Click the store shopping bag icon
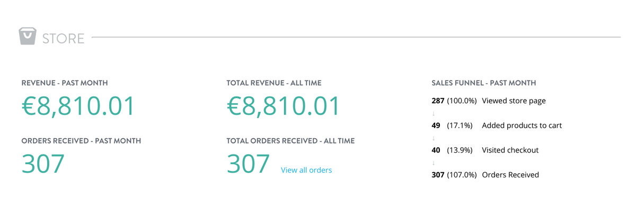 pyautogui.click(x=27, y=37)
